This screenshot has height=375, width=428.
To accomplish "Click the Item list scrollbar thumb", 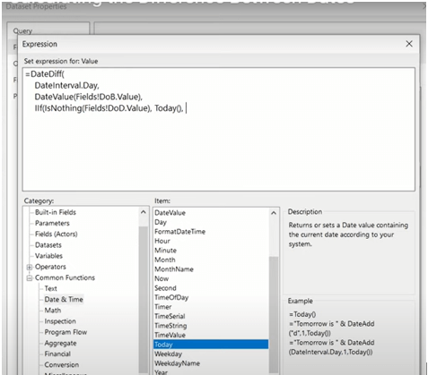I will coord(274,314).
